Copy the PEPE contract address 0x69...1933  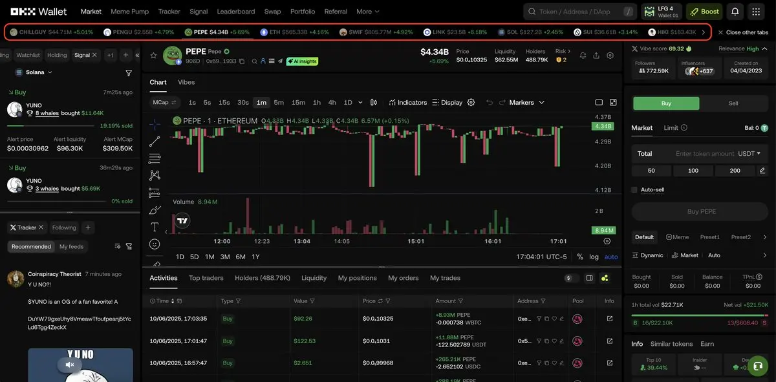point(242,61)
